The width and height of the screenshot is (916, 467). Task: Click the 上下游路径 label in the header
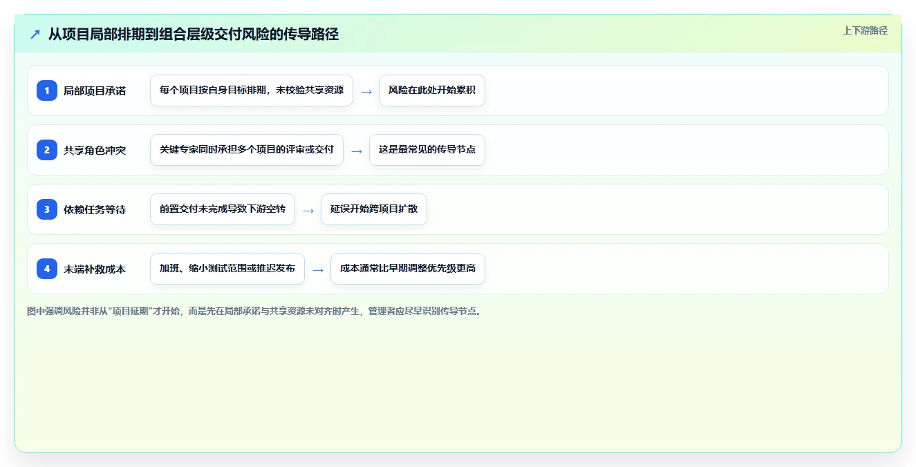(865, 30)
